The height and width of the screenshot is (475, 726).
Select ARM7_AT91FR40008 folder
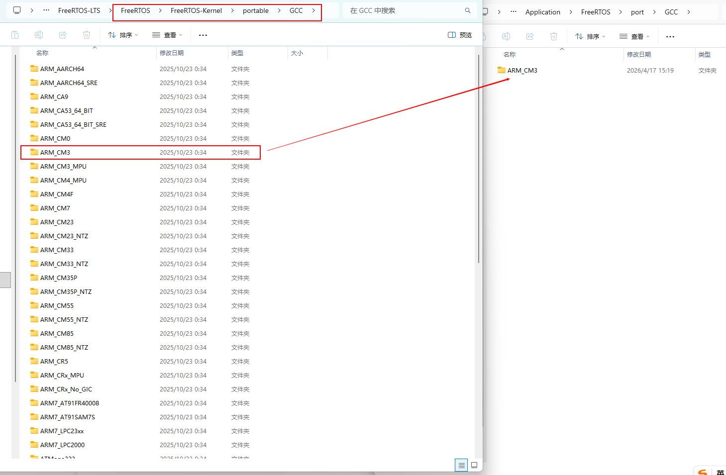[x=70, y=403]
